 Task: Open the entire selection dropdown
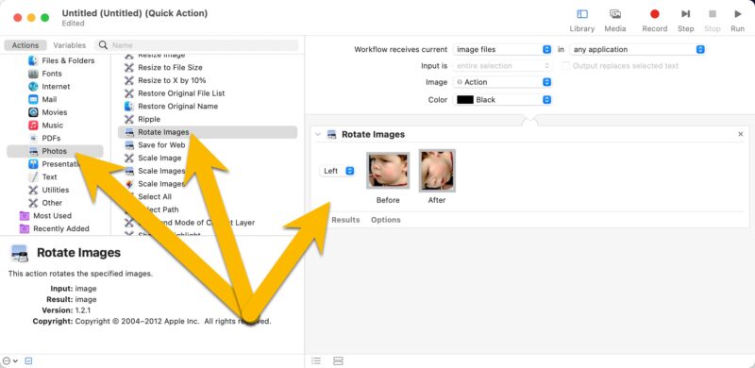click(502, 65)
